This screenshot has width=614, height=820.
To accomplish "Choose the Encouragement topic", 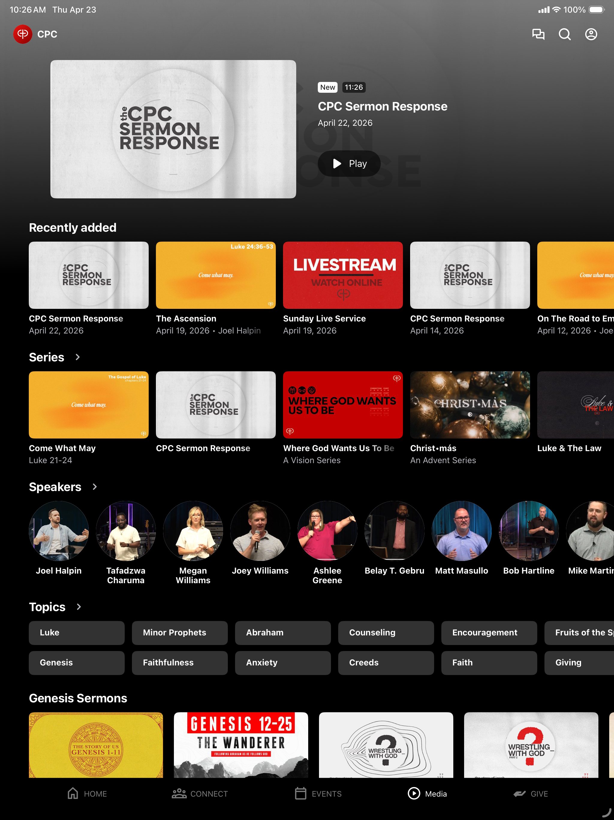I will (489, 633).
